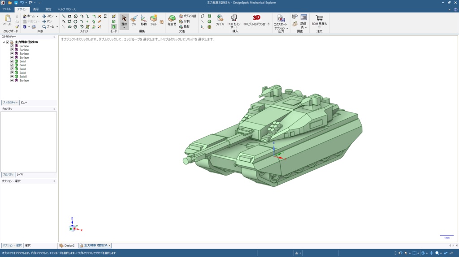The width and height of the screenshot is (459, 258).
Task: Click the Save icon in quick access toolbar
Action: [16, 3]
